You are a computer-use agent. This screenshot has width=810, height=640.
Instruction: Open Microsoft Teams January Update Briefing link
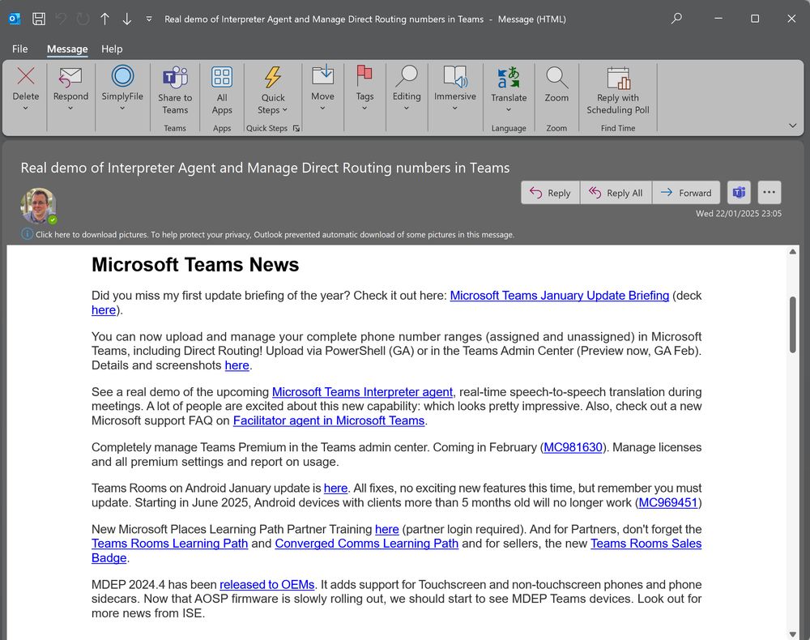pos(560,296)
